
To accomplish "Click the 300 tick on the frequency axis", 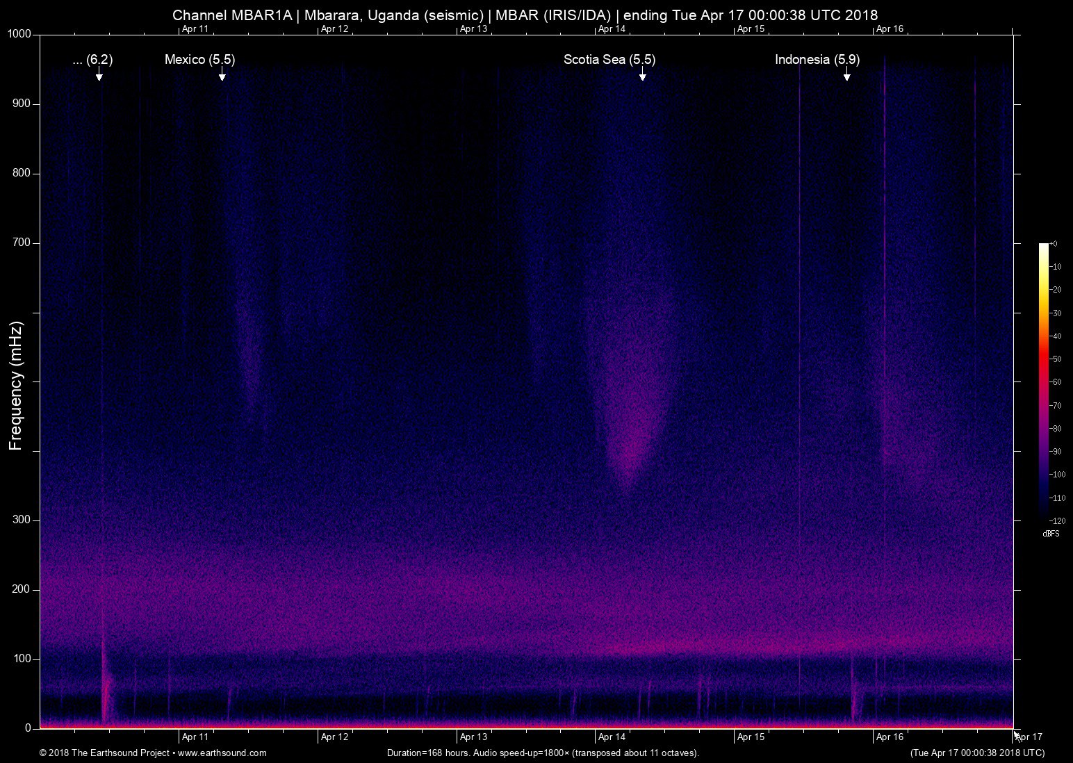I will (x=22, y=520).
